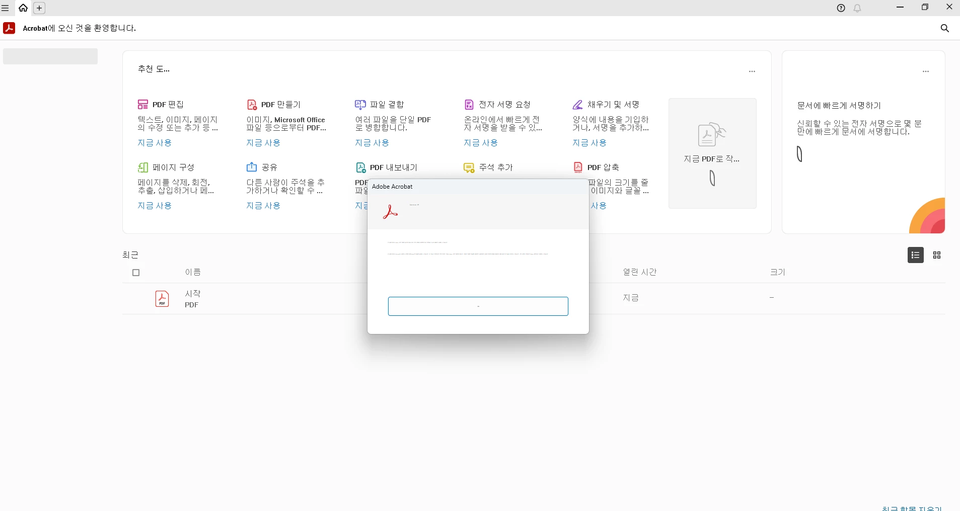Click 지금 사용 under 공유

[x=263, y=206]
